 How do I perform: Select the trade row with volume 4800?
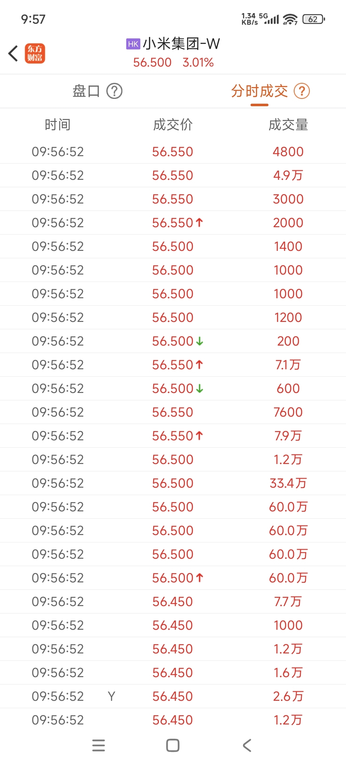pos(173,152)
